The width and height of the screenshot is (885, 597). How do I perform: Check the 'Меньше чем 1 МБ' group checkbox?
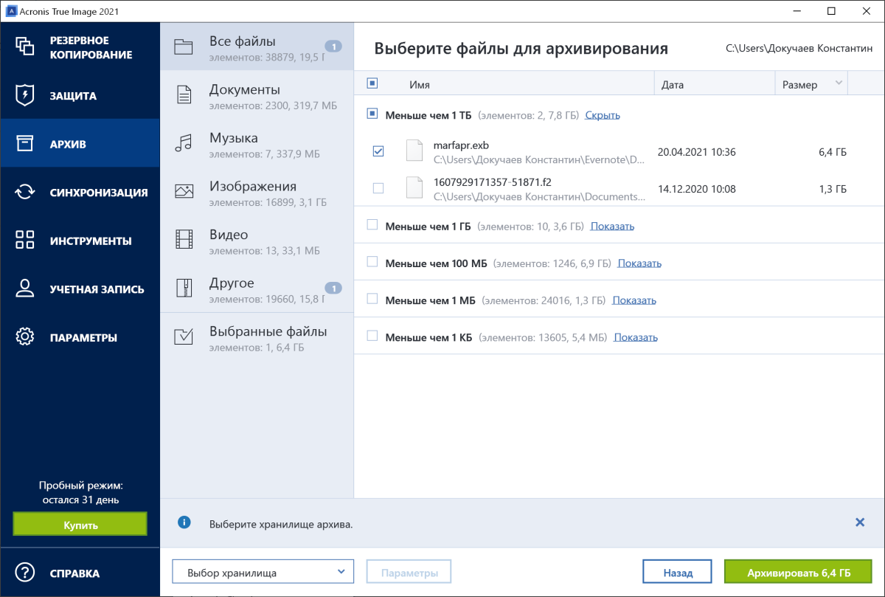(372, 298)
